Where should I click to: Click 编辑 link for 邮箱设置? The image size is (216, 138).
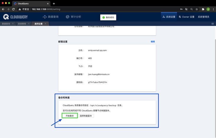tap(153, 41)
